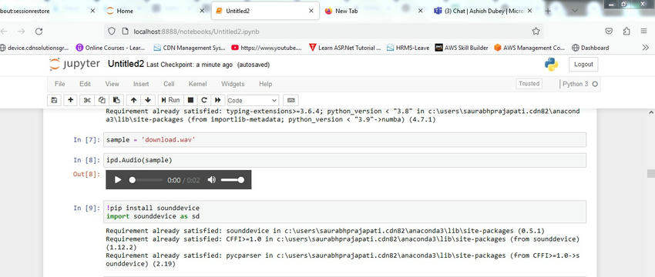
Task: Run the selected cell
Action: 171,100
